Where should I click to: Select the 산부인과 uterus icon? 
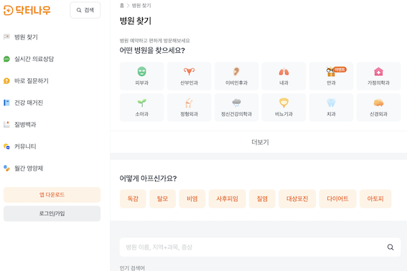pyautogui.click(x=190, y=71)
